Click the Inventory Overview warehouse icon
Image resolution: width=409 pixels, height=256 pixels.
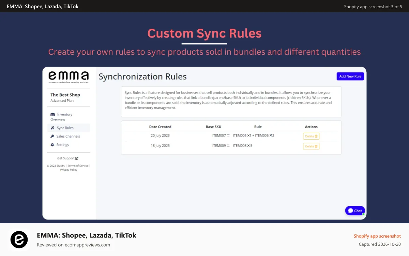tap(52, 114)
